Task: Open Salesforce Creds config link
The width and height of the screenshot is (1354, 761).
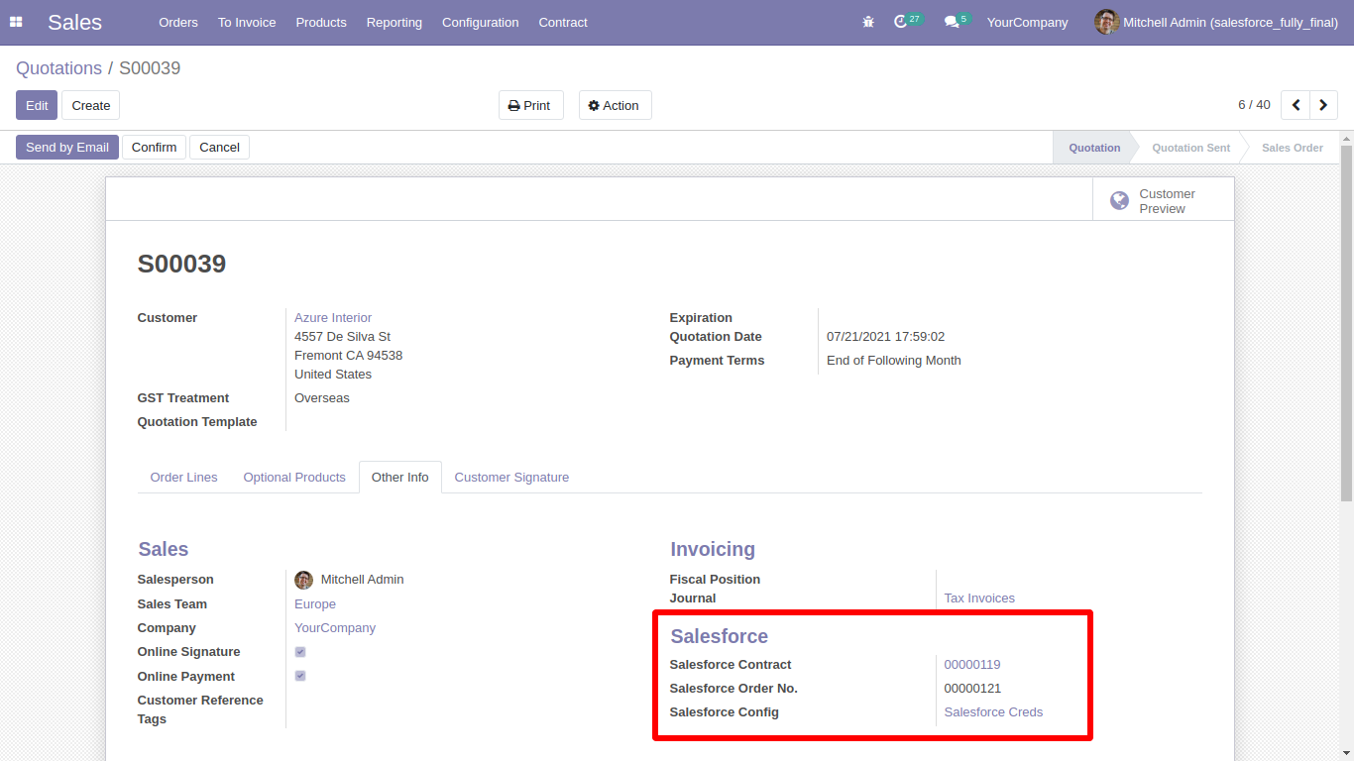Action: (993, 712)
